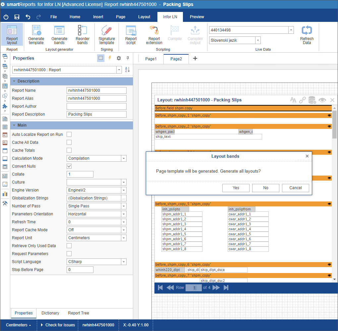Click Generate template in the ribbon
This screenshot has width=338, height=331.
(x=36, y=34)
